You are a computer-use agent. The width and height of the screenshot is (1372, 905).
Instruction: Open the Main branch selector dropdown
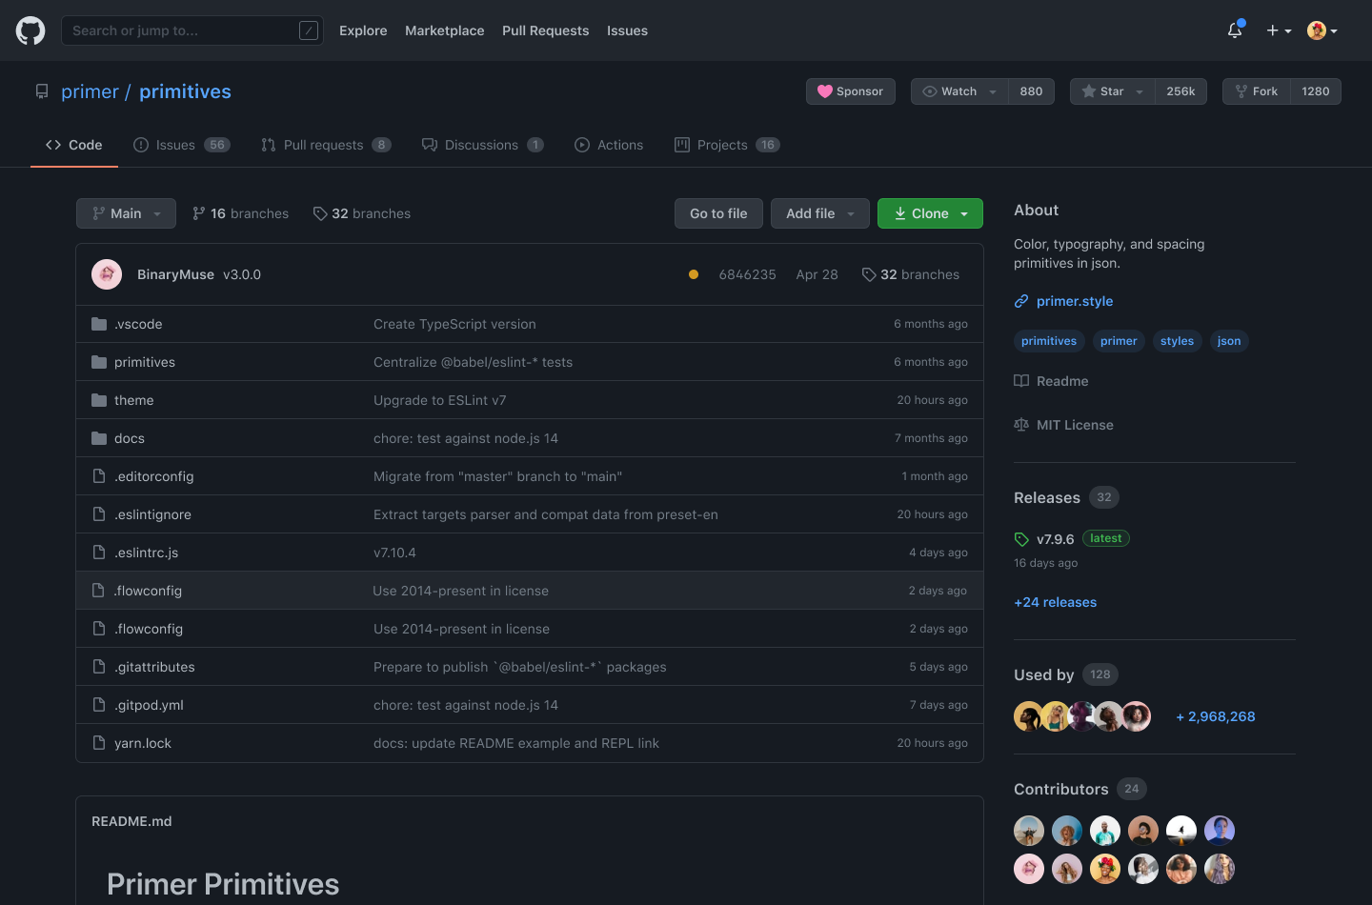pyautogui.click(x=126, y=213)
